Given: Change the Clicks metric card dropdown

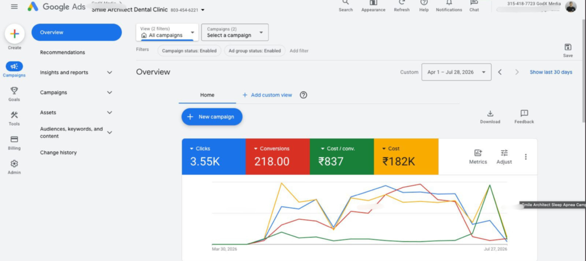Looking at the screenshot, I should click(x=200, y=148).
